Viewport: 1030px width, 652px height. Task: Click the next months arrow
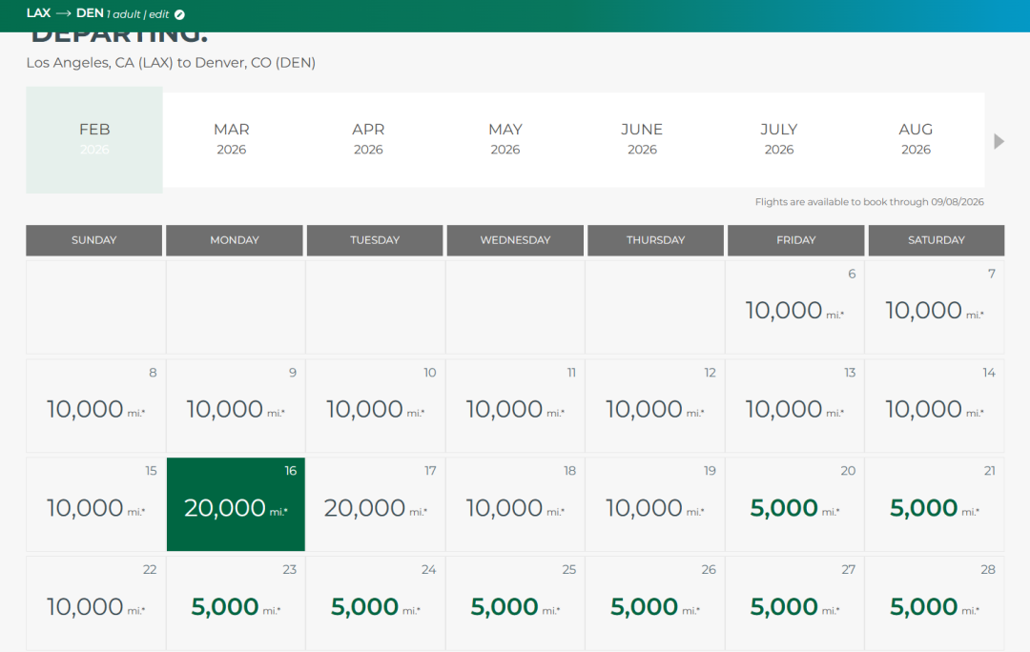pos(999,141)
